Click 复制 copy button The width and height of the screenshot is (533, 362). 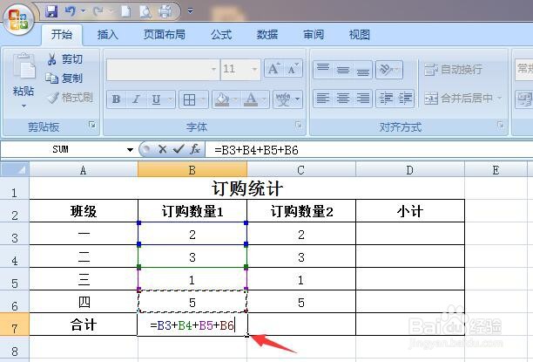(x=64, y=78)
